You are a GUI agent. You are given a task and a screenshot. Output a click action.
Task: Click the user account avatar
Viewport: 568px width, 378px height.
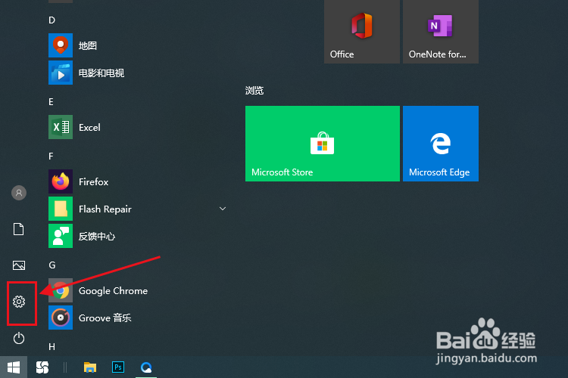click(19, 193)
